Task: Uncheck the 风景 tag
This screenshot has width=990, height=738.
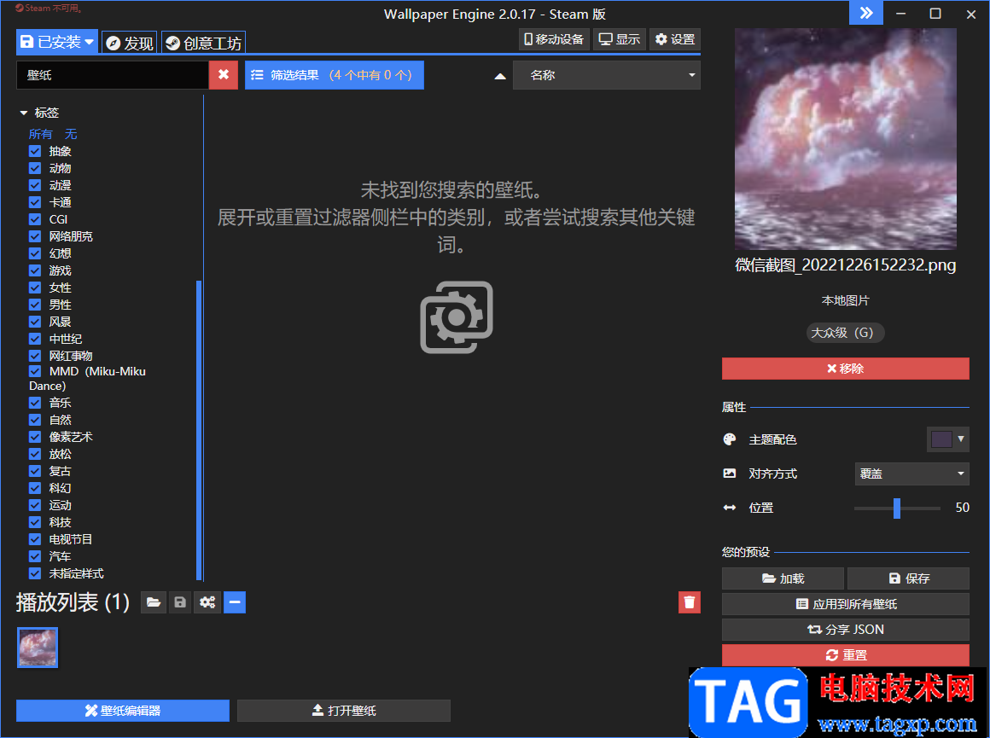Action: [35, 322]
